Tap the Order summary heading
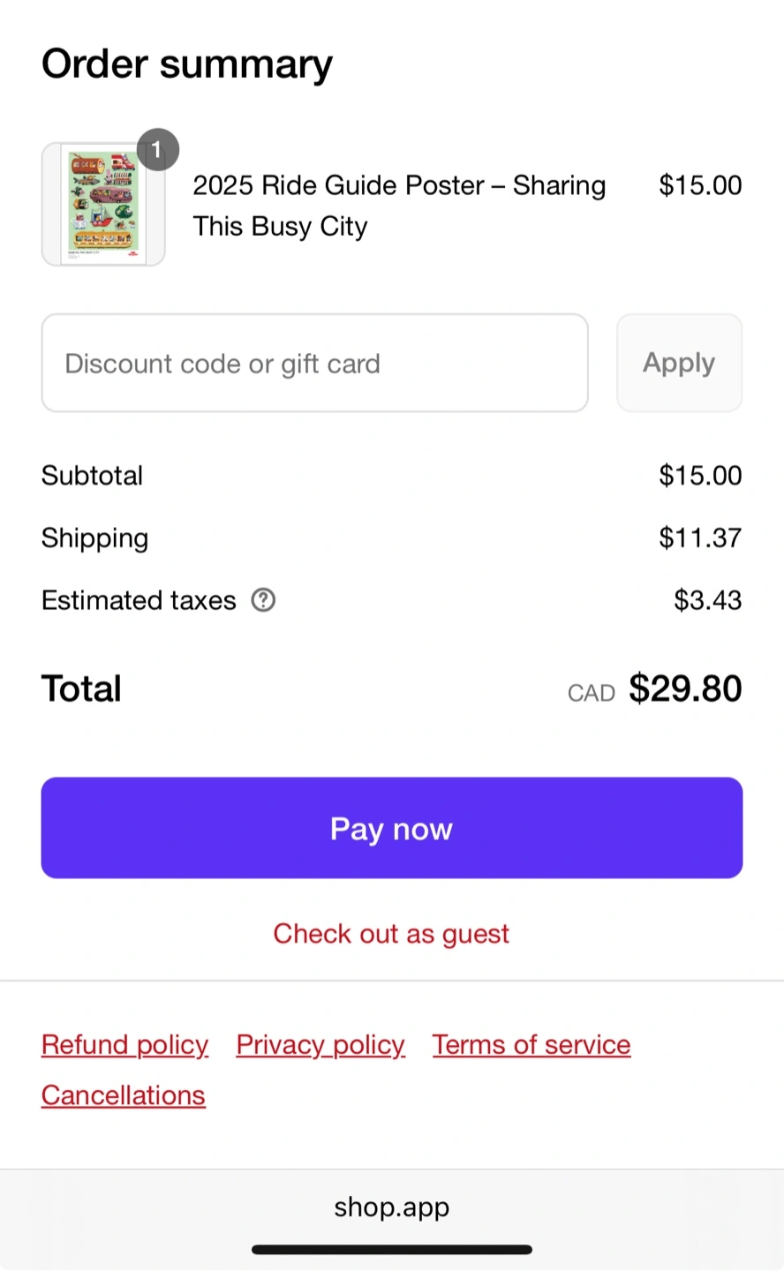Screen dimensions: 784x1271 [x=187, y=64]
